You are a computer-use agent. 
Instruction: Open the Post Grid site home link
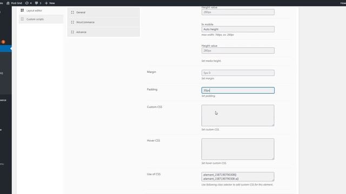click(x=15, y=3)
